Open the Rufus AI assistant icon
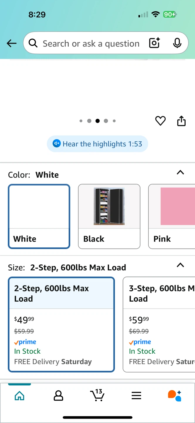The height and width of the screenshot is (423, 195). point(174,395)
